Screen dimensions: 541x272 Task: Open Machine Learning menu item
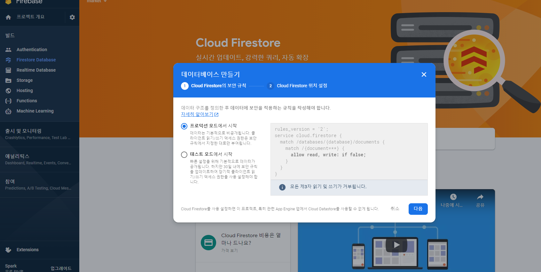(x=35, y=111)
